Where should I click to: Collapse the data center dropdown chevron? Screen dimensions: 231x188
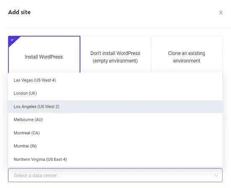pos(216,175)
